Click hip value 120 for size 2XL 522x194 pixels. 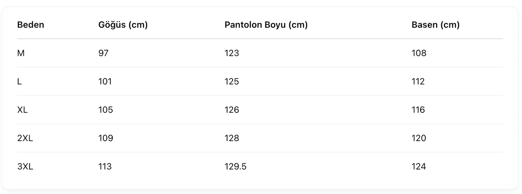pyautogui.click(x=419, y=138)
